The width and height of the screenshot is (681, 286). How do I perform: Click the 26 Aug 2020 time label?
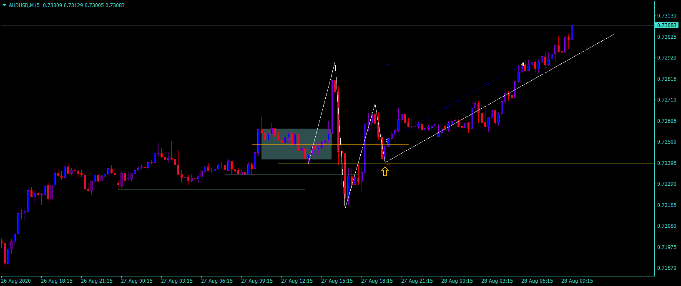[x=16, y=281]
